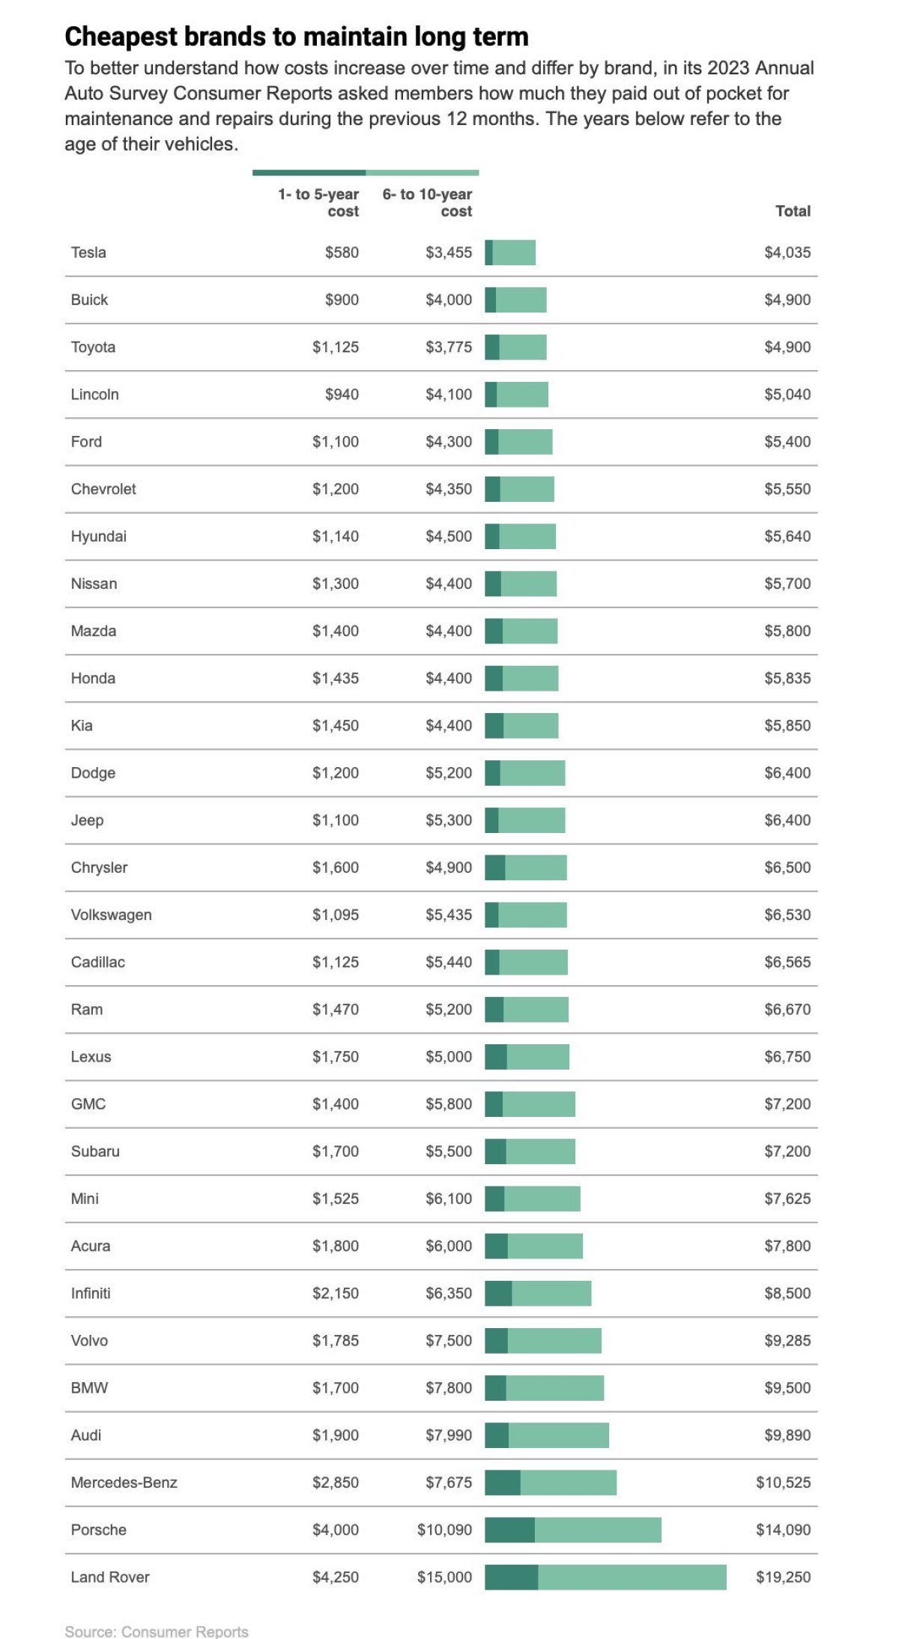The height and width of the screenshot is (1639, 899).
Task: Click the Land Rover $19,250 total
Action: (x=783, y=1577)
